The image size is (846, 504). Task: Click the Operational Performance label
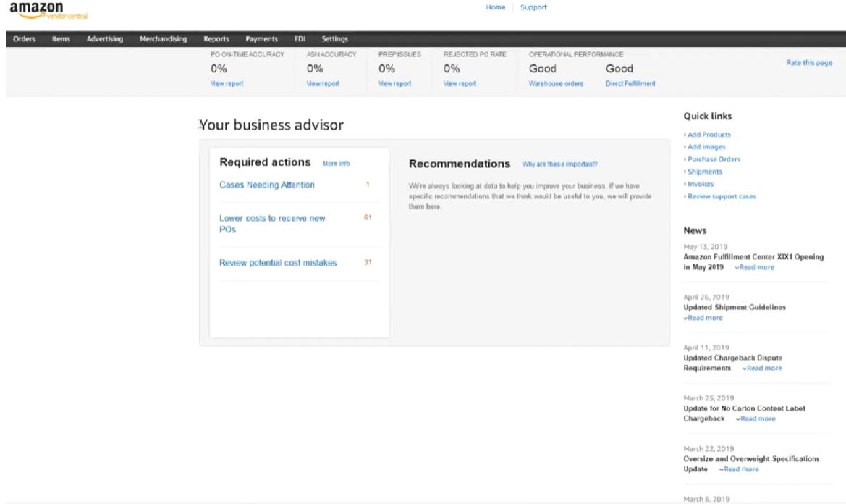[575, 54]
